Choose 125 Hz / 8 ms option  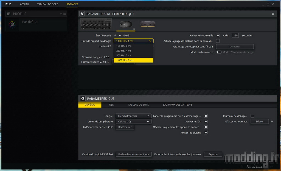click(134, 46)
